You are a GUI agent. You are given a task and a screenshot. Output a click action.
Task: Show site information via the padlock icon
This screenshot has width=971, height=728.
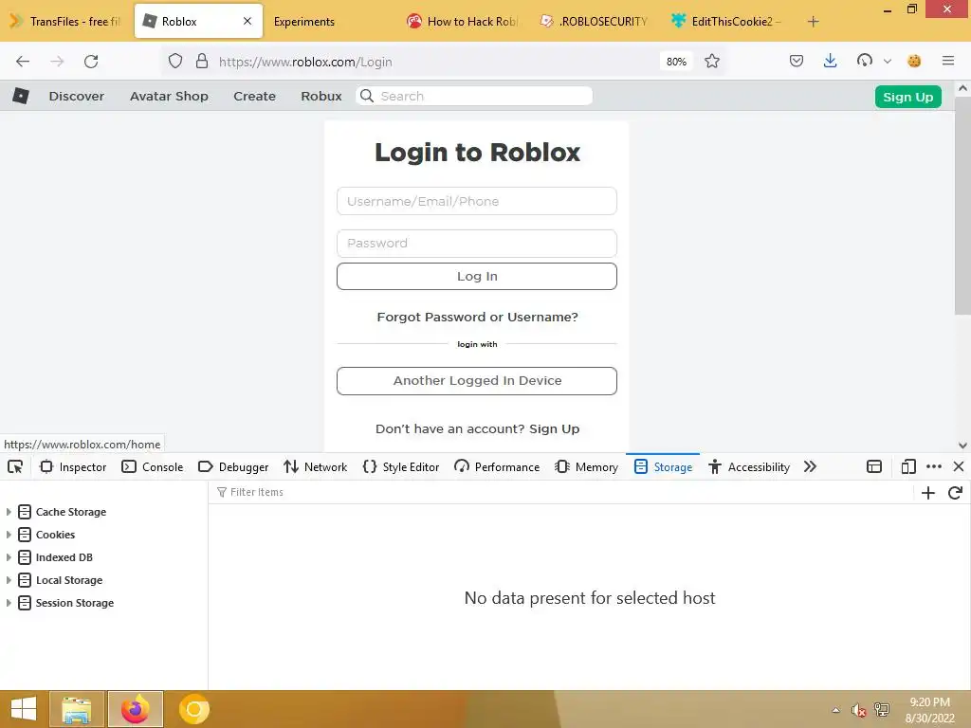pyautogui.click(x=202, y=62)
